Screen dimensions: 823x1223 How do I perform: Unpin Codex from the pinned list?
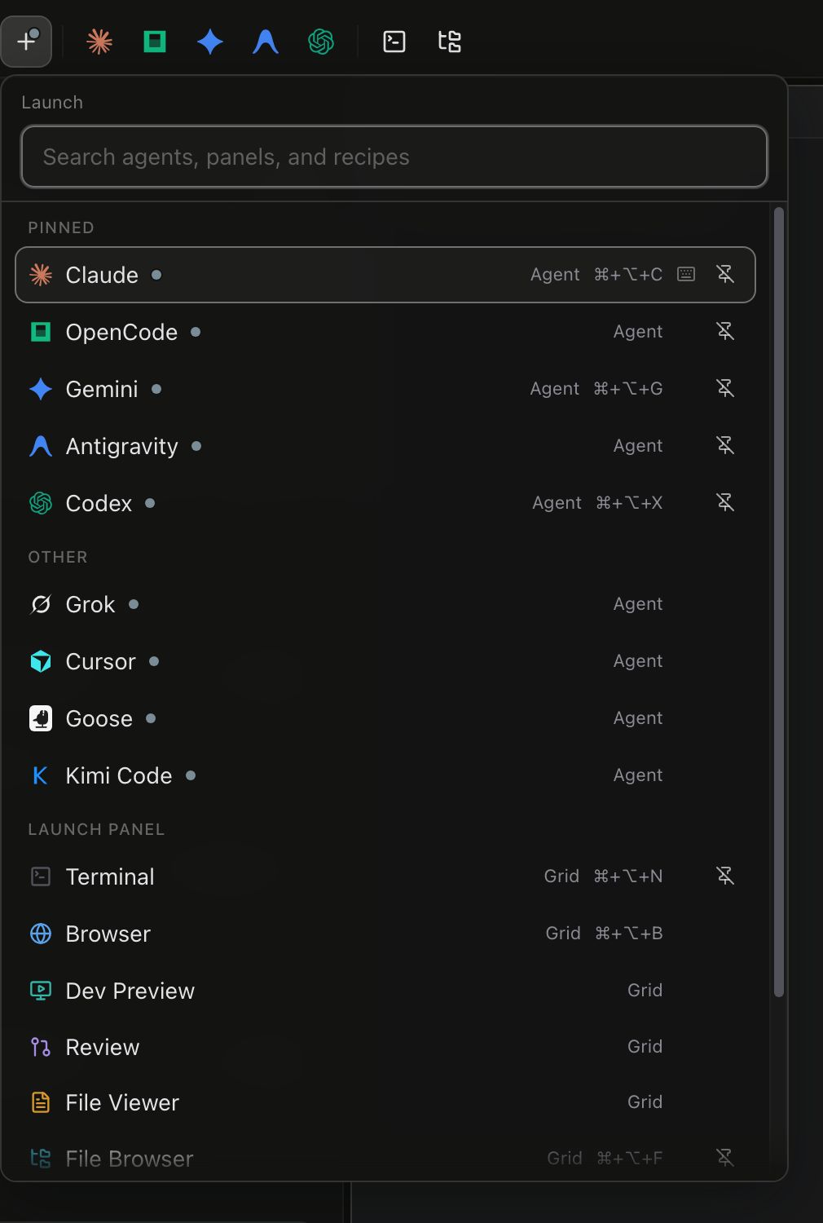coord(725,502)
